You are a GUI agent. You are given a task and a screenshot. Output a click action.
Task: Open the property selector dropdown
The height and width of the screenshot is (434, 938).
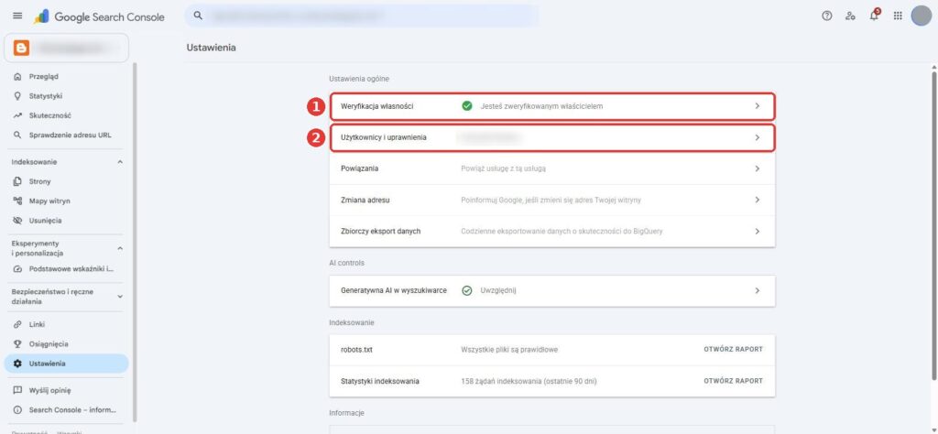pyautogui.click(x=66, y=48)
